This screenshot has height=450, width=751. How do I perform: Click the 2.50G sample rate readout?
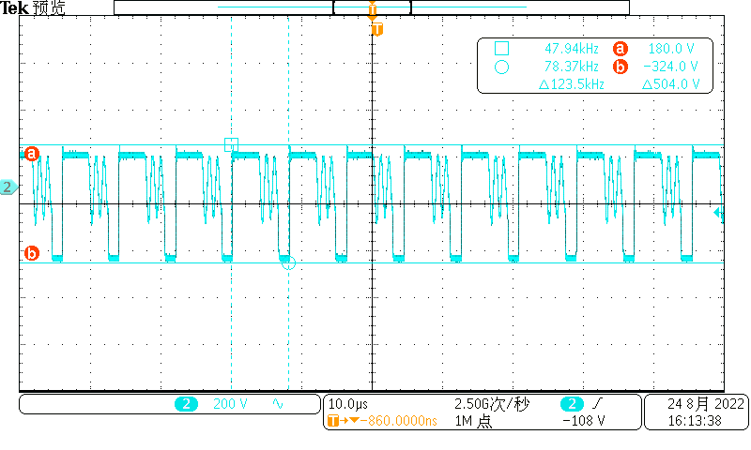(x=492, y=404)
